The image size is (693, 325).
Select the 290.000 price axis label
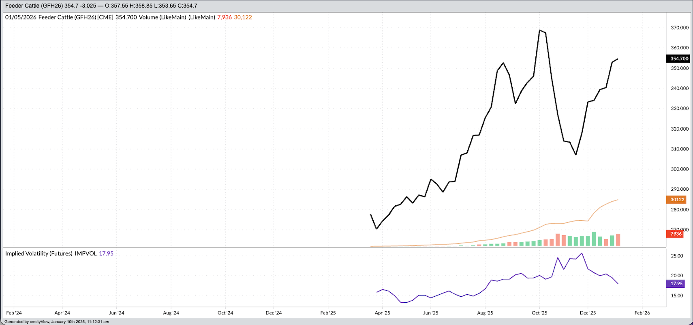(680, 189)
